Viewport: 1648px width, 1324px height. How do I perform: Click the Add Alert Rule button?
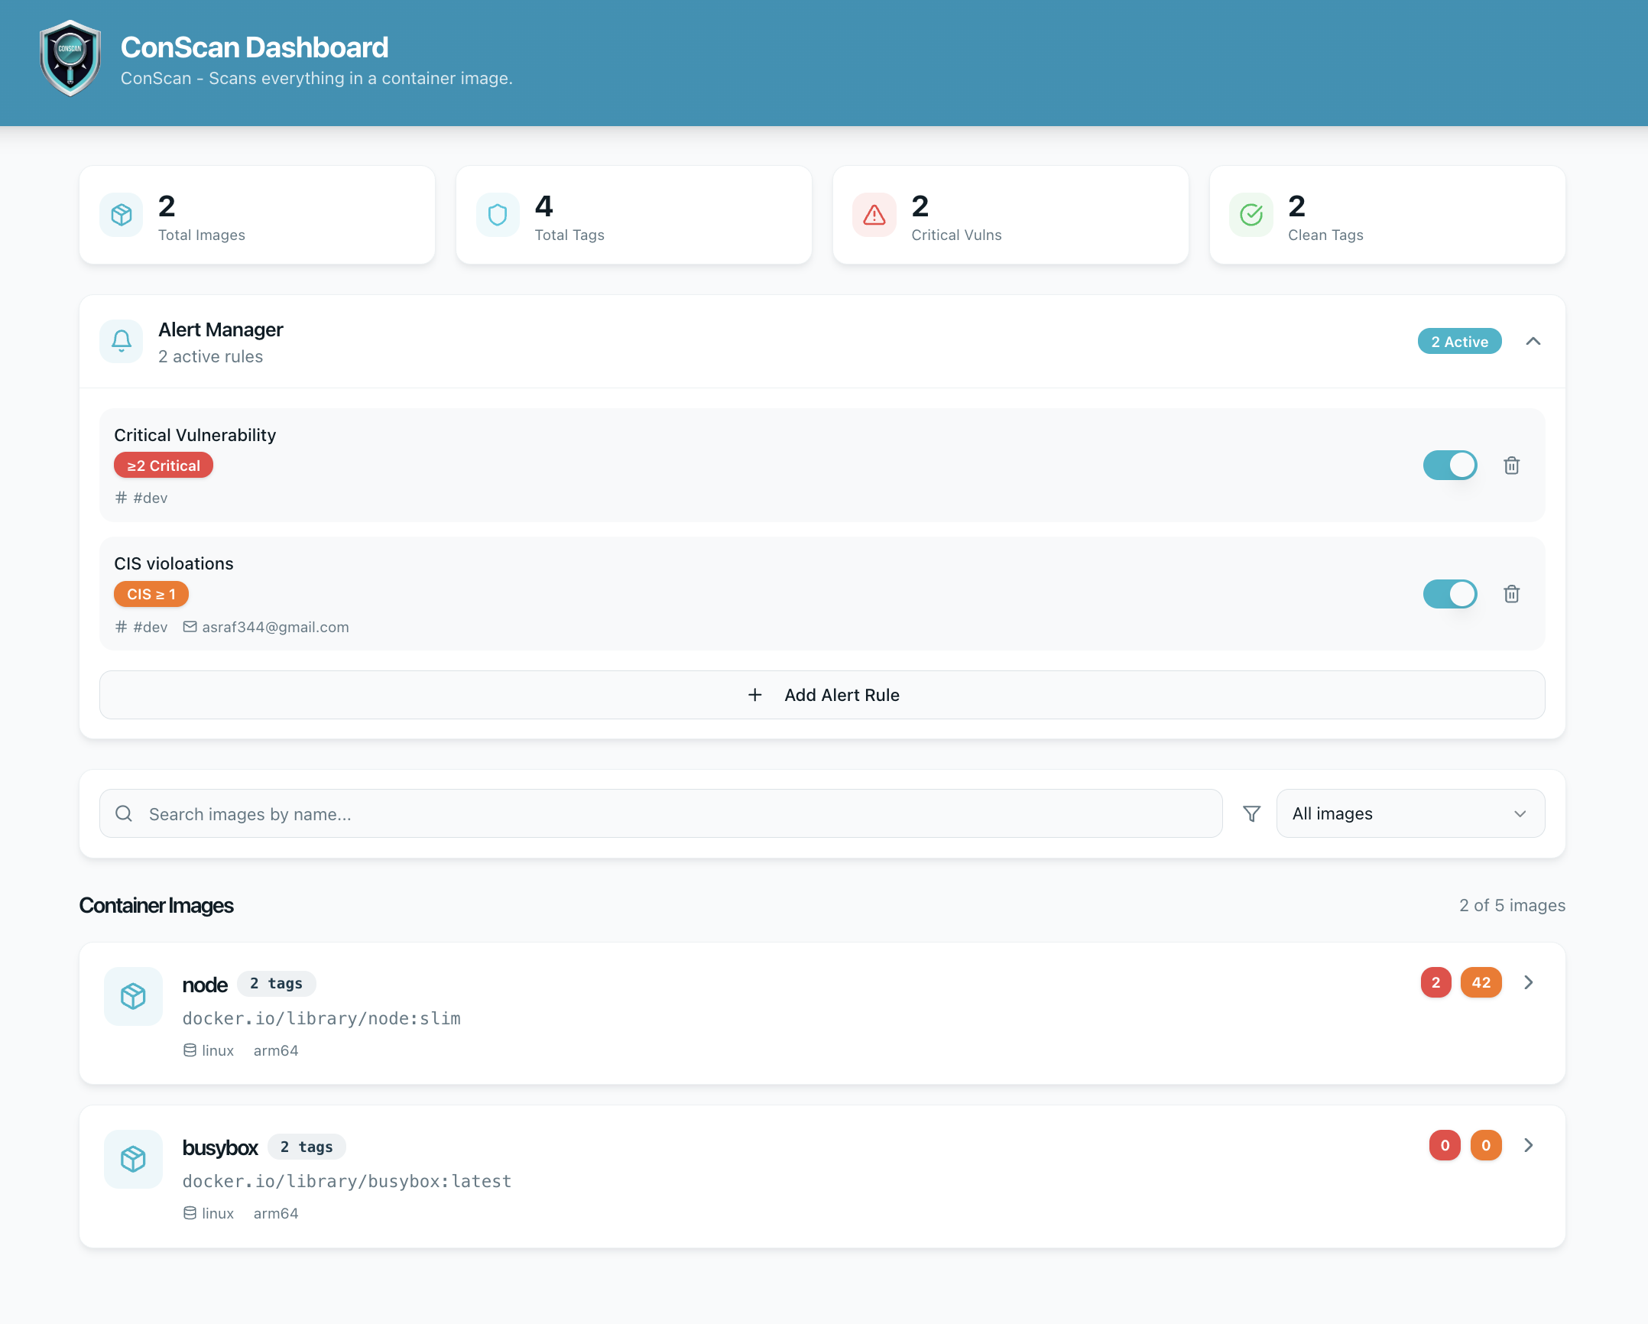[822, 695]
